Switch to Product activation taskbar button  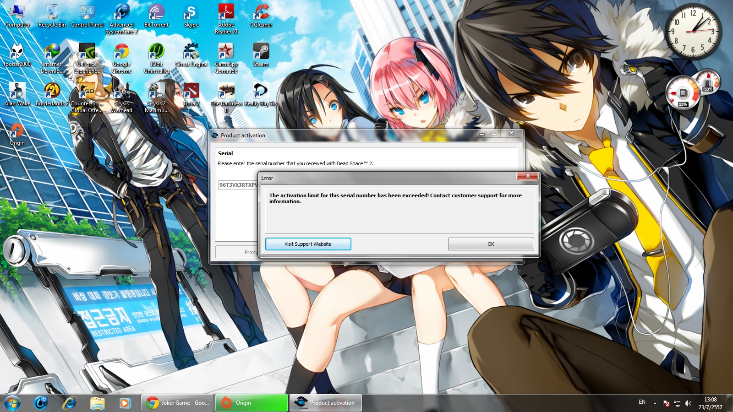click(326, 403)
